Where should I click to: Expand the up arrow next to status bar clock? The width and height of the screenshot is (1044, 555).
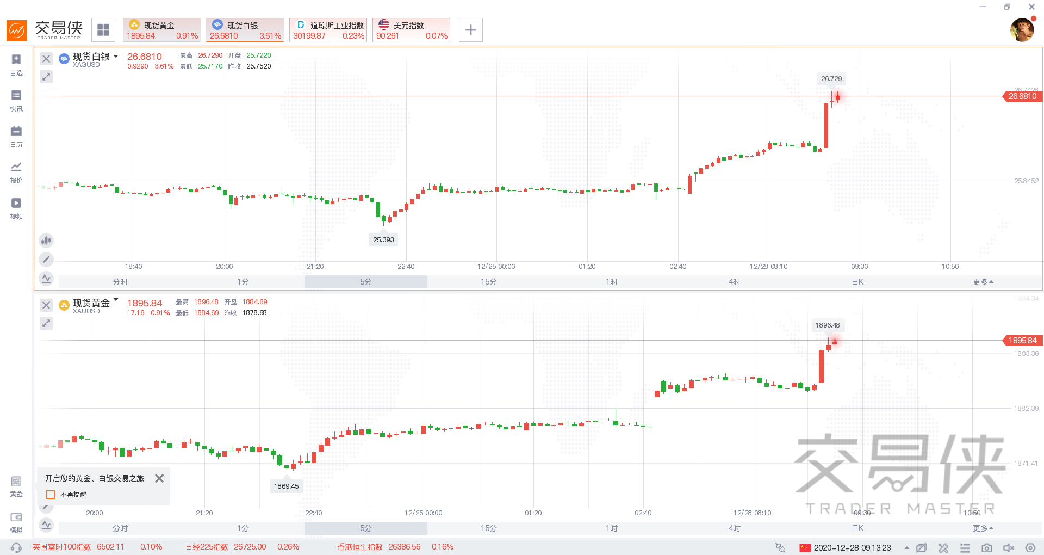(906, 548)
